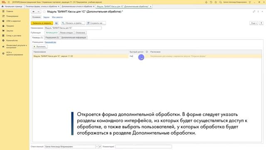Viewport: 266px width, 150px height.
Task: Open the notifications bell icon
Action: [x=206, y=2]
